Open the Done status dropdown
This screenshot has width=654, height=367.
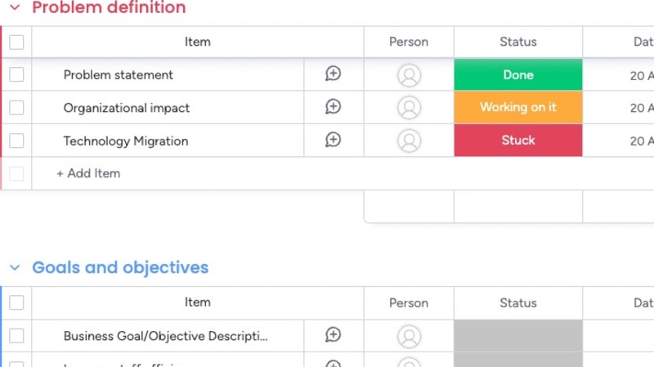518,75
